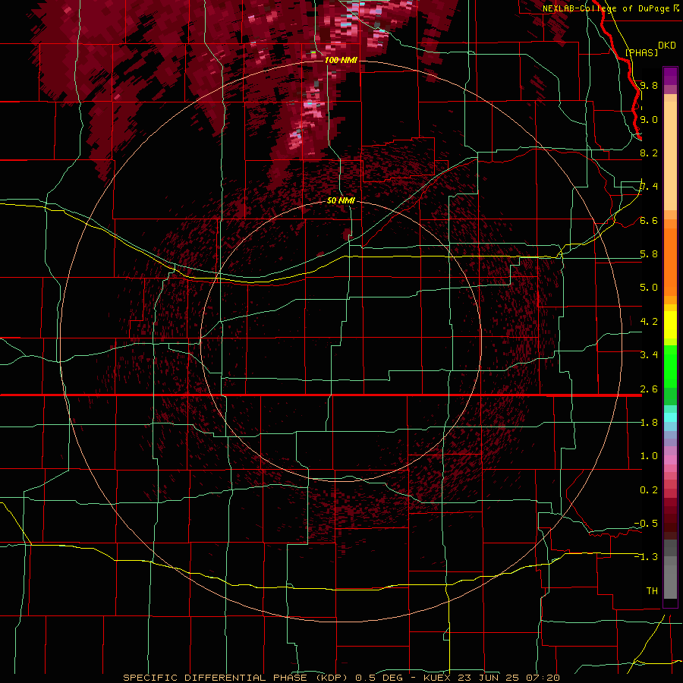Click the KUEX radar site identifier
This screenshot has width=683, height=683.
(438, 678)
